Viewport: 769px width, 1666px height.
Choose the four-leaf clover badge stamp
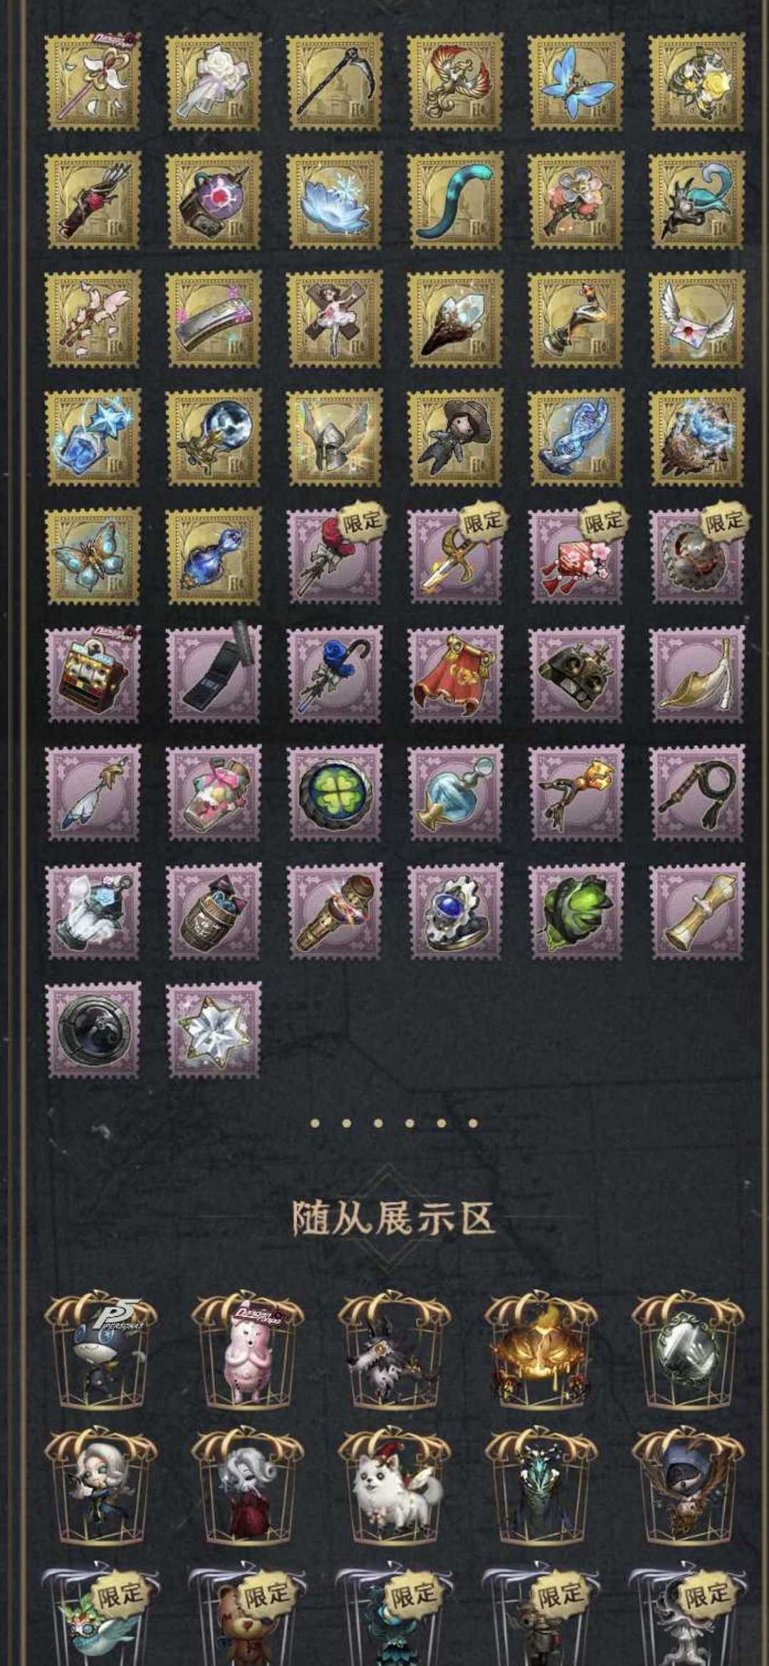pyautogui.click(x=335, y=792)
